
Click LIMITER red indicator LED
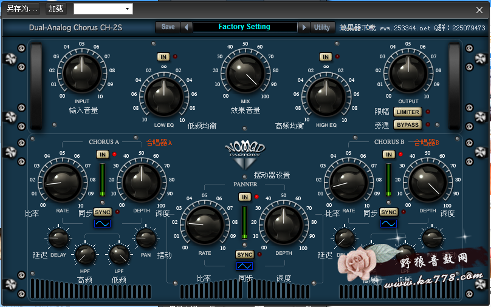pos(428,112)
